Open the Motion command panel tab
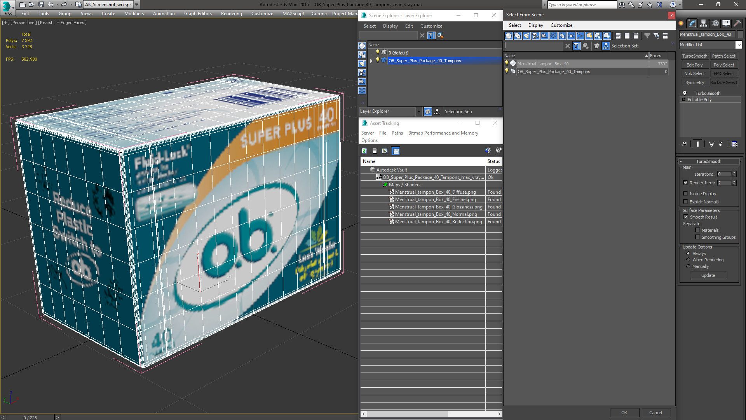This screenshot has height=420, width=746. (715, 23)
